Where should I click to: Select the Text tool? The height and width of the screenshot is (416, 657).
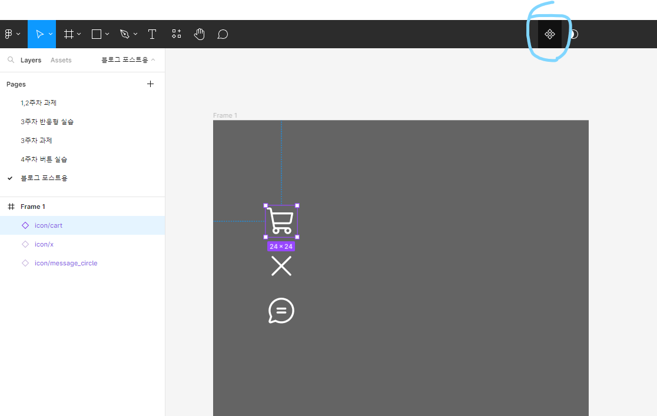(152, 34)
